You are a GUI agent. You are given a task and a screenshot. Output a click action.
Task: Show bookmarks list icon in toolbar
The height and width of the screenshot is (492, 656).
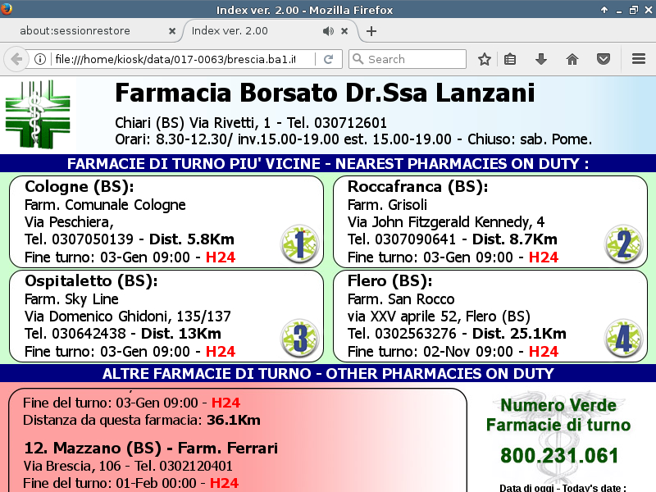[510, 59]
